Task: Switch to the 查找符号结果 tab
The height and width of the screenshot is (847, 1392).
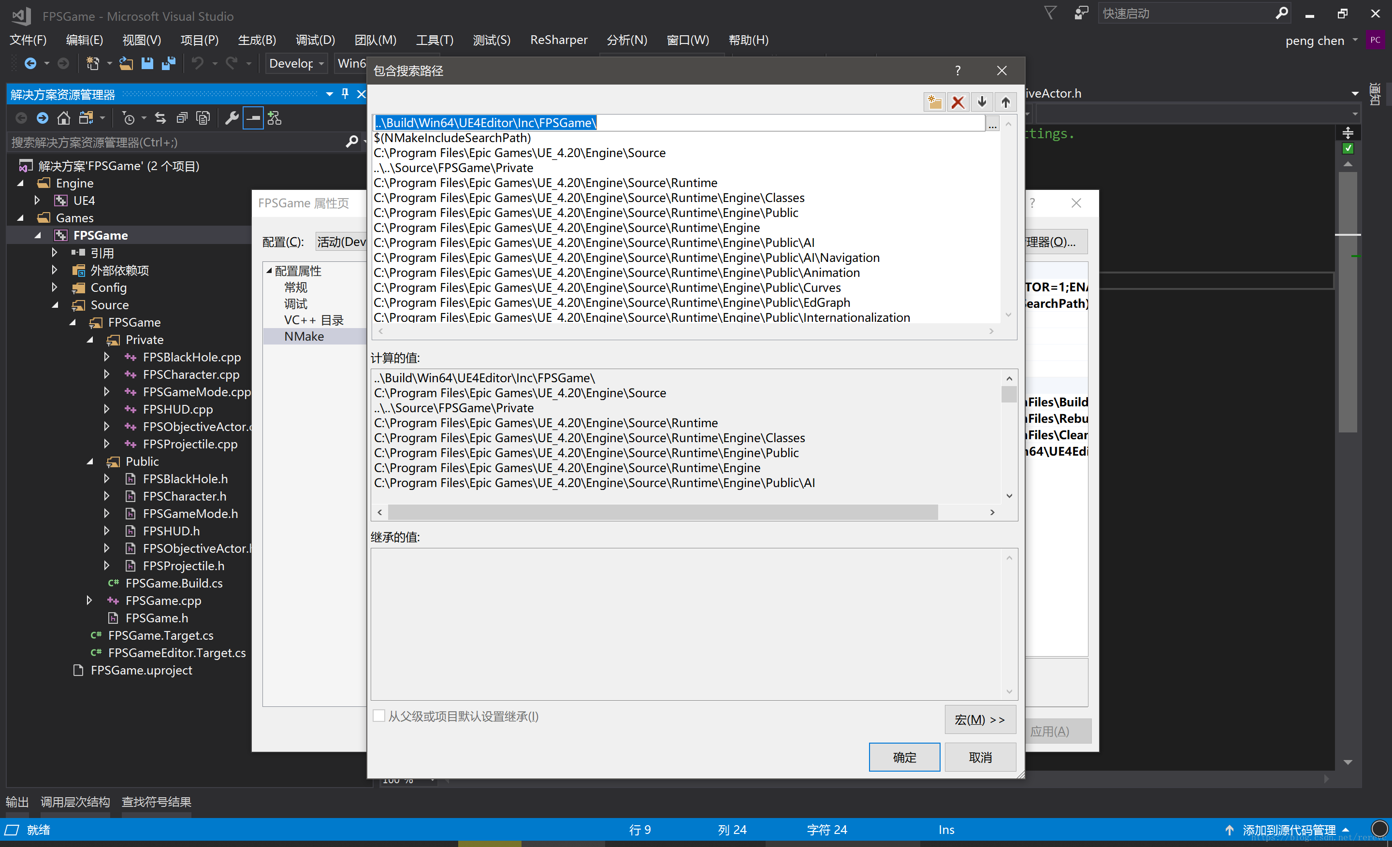Action: coord(157,802)
